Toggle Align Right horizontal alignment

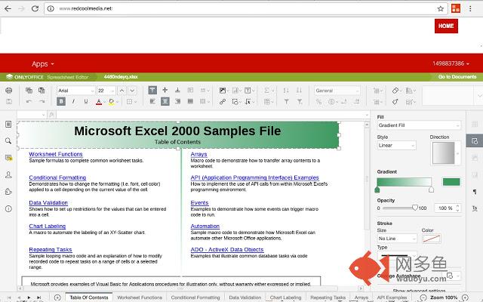pyautogui.click(x=178, y=101)
